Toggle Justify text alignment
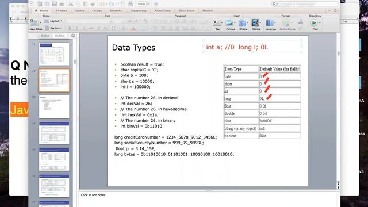 pyautogui.click(x=178, y=28)
